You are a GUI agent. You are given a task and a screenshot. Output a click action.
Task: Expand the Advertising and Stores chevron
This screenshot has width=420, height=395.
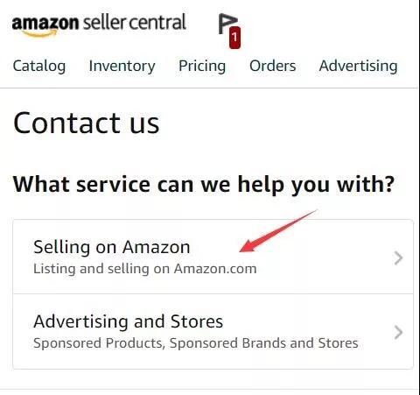[398, 332]
